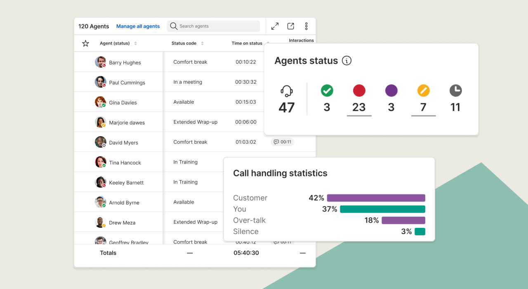Image resolution: width=528 pixels, height=289 pixels.
Task: Filter by red busy status circle
Action: 359,91
